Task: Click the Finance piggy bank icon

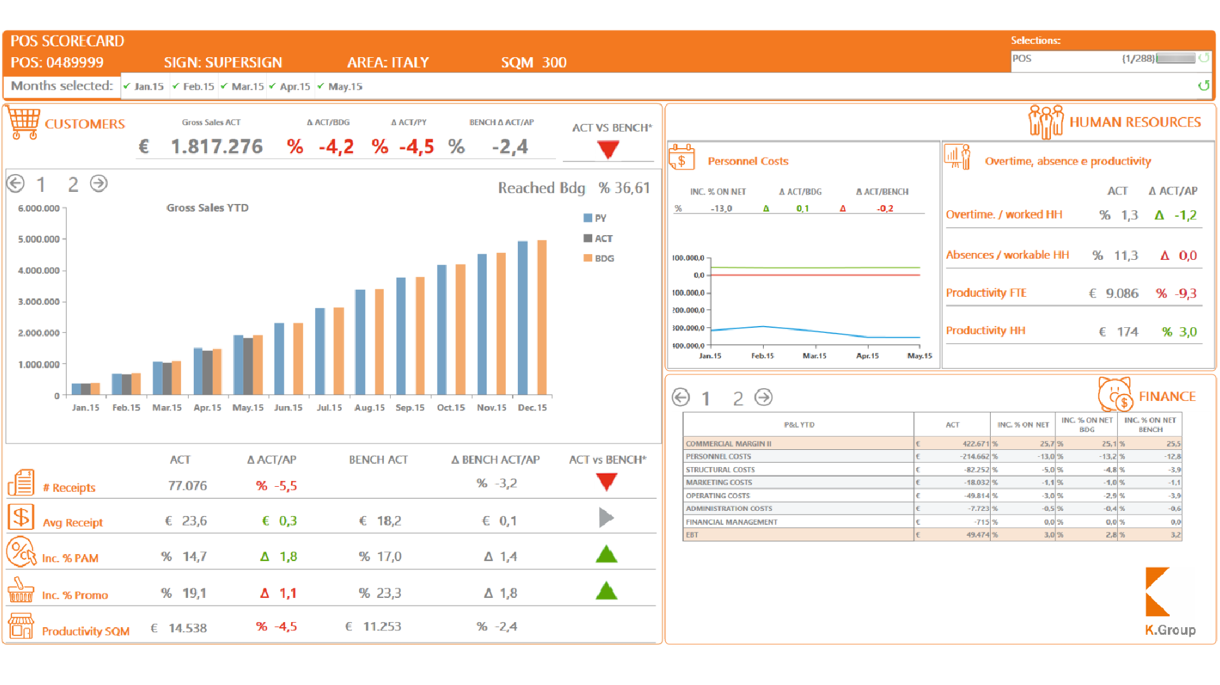Action: [1115, 395]
